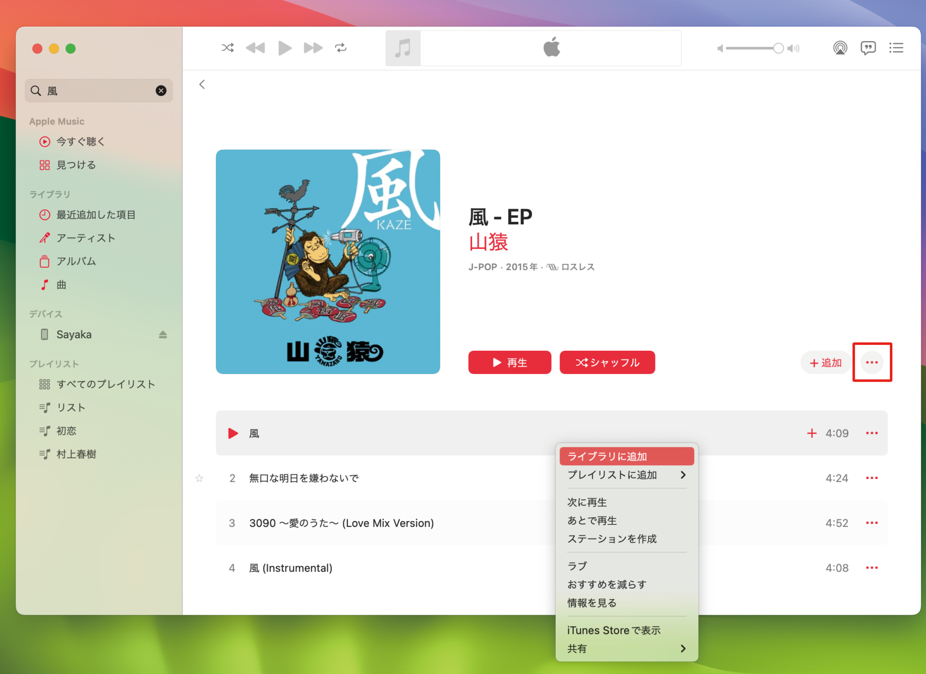Choose あとで再生 from the menu
Viewport: 926px width, 674px height.
click(626, 521)
